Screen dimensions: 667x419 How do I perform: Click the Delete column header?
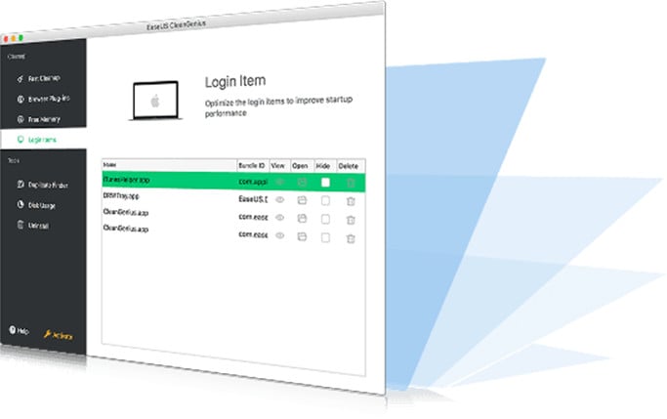pyautogui.click(x=351, y=166)
